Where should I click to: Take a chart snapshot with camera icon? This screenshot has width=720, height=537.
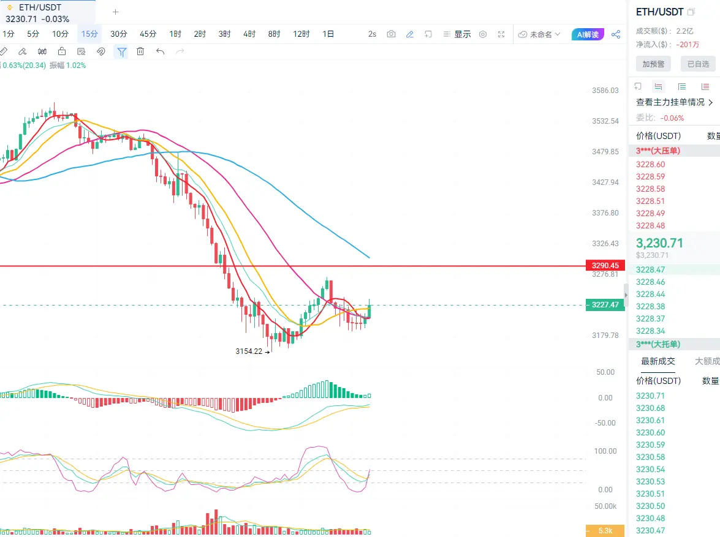[391, 34]
